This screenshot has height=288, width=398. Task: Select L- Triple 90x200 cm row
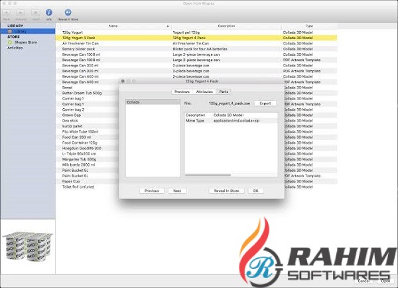88,154
